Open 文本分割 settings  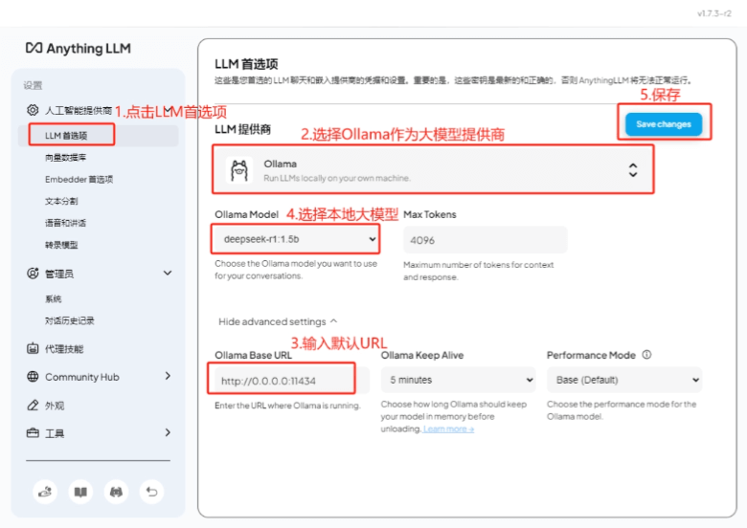pos(61,201)
